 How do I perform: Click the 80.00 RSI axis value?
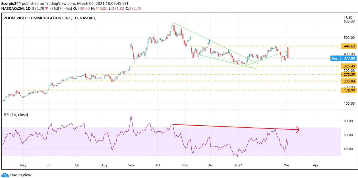coord(348,121)
